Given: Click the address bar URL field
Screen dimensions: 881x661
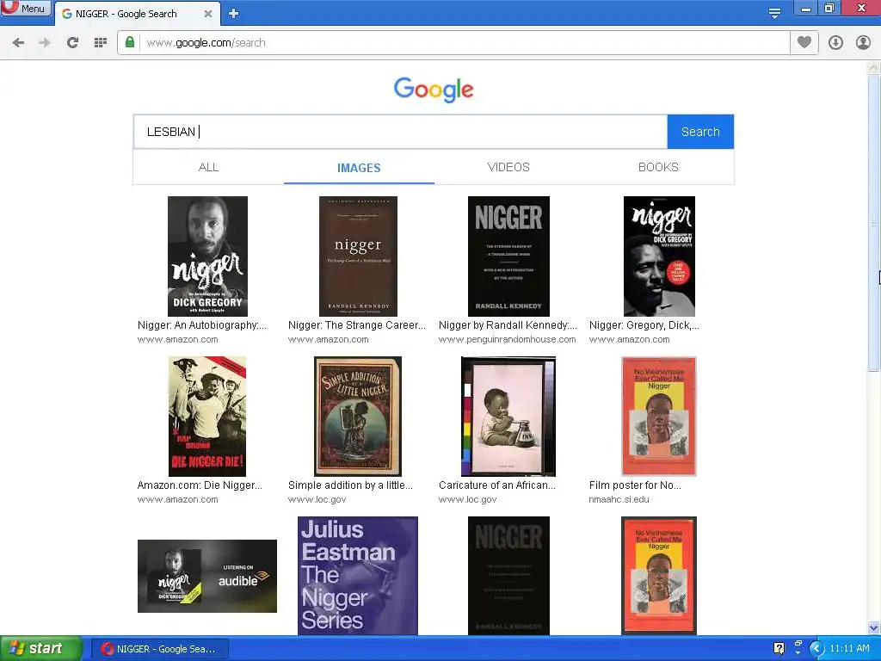Looking at the screenshot, I should (464, 43).
